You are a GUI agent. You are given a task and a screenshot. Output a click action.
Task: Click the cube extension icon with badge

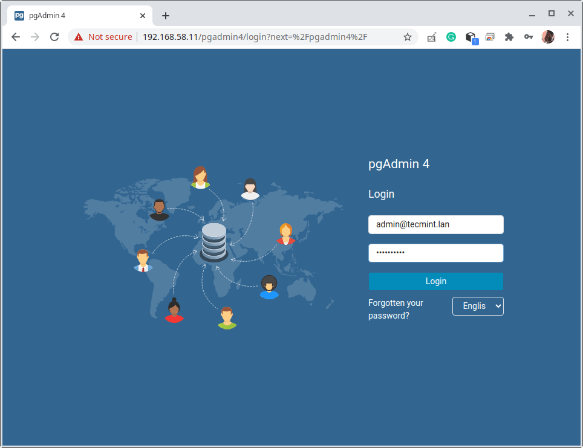(471, 37)
